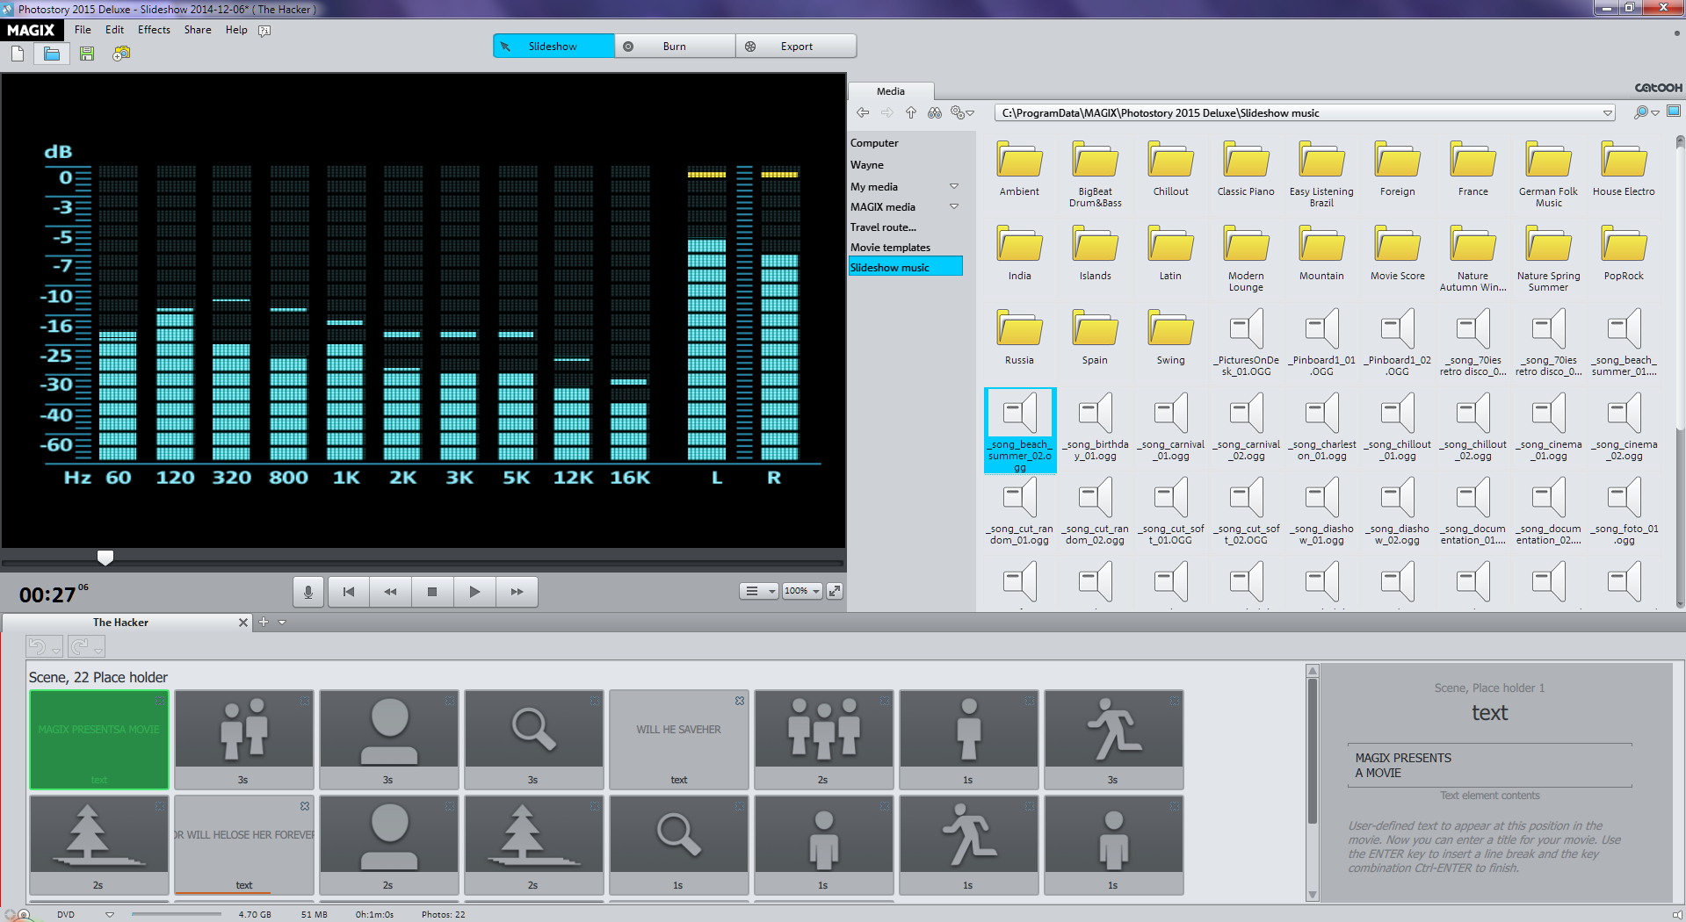The image size is (1686, 922).
Task: Open the project tabs dropdown arrow
Action: 282,622
